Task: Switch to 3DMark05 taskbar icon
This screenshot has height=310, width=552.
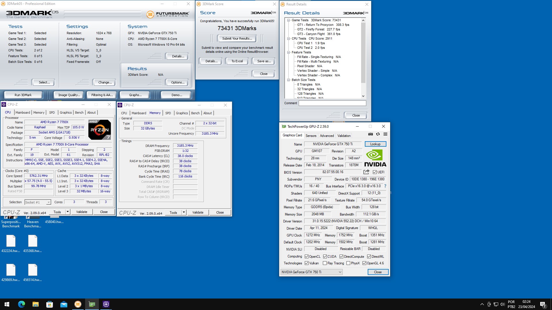Action: [x=78, y=304]
